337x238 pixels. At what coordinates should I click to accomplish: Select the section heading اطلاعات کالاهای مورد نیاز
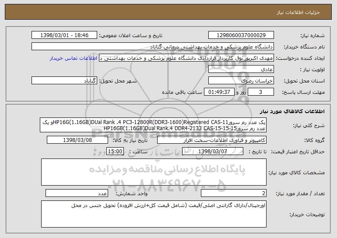[292, 111]
